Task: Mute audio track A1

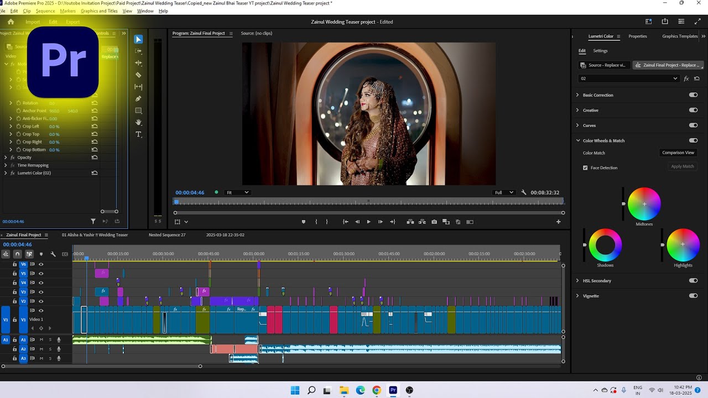Action: [41, 339]
